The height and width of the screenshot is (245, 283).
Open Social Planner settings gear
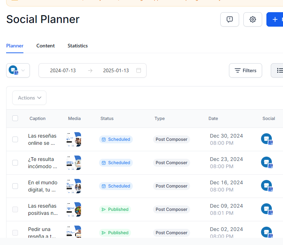click(x=253, y=19)
